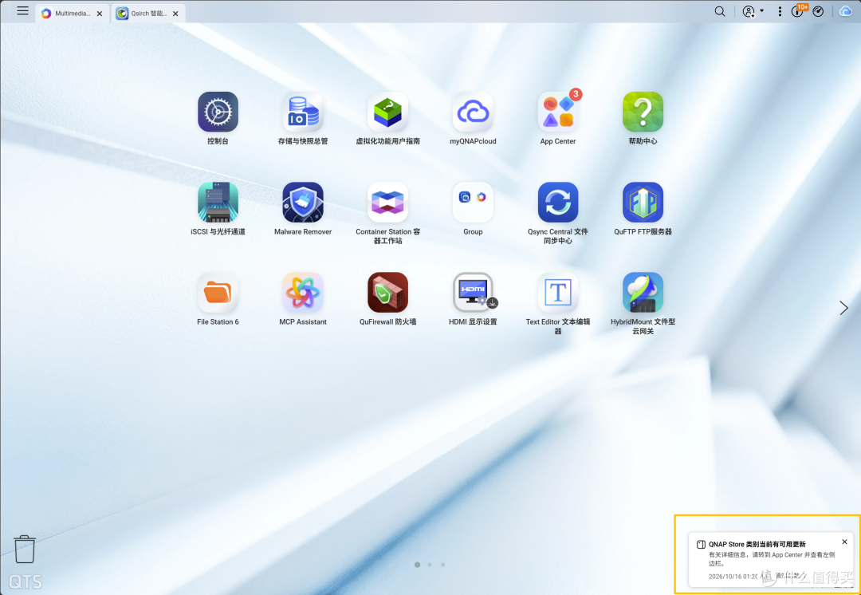The height and width of the screenshot is (595, 861).
Task: Close the Multimedia tab
Action: pyautogui.click(x=100, y=14)
